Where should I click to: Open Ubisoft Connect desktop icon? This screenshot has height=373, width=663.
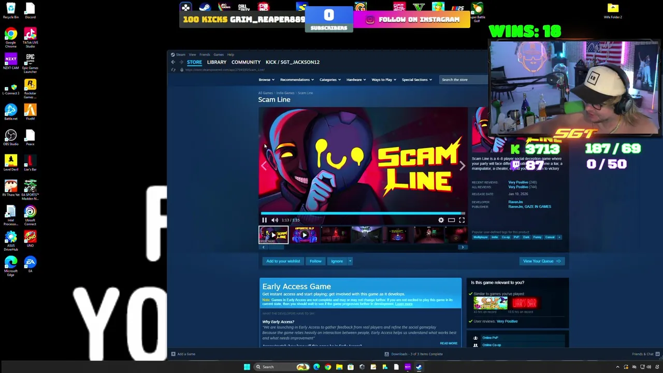(x=30, y=216)
